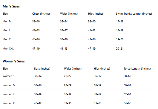Select the Women XL row label

(9, 103)
